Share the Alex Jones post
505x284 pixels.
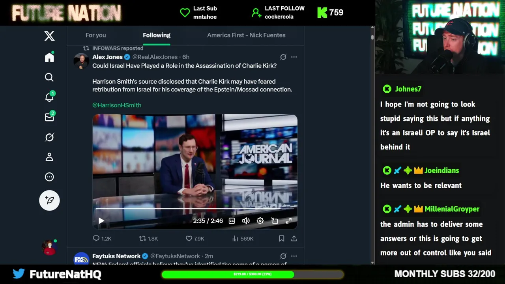(294, 239)
